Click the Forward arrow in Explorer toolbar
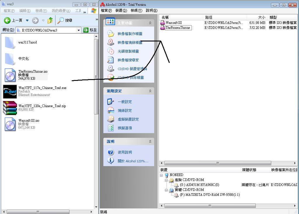This screenshot has height=214, width=299. coord(35,20)
